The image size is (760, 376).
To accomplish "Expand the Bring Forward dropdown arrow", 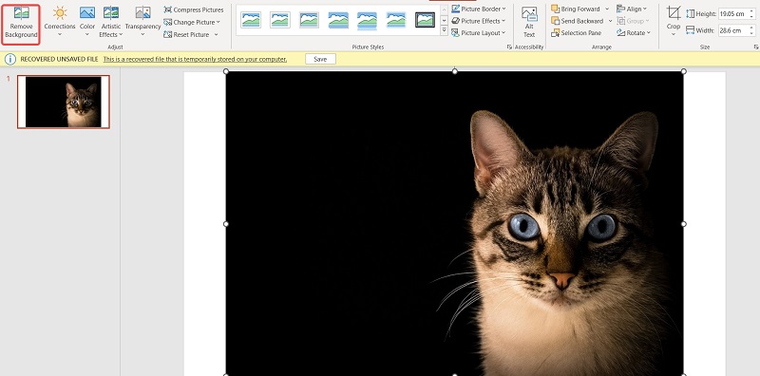I will pos(607,9).
